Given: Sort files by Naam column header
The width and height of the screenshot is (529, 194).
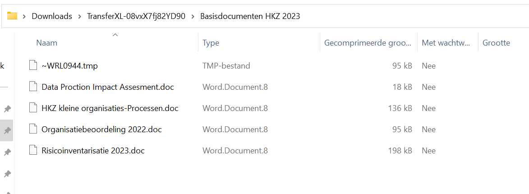Looking at the screenshot, I should [47, 43].
